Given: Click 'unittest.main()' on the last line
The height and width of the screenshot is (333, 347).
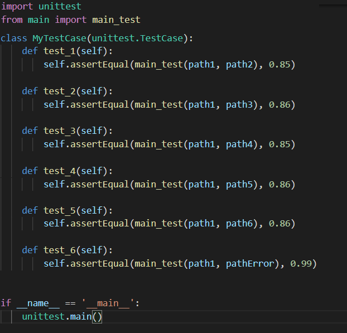Looking at the screenshot, I should coord(62,317).
